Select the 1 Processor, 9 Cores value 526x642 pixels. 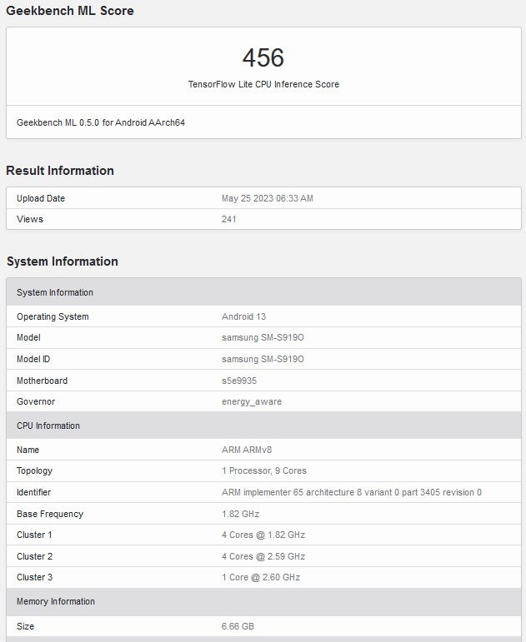click(264, 470)
